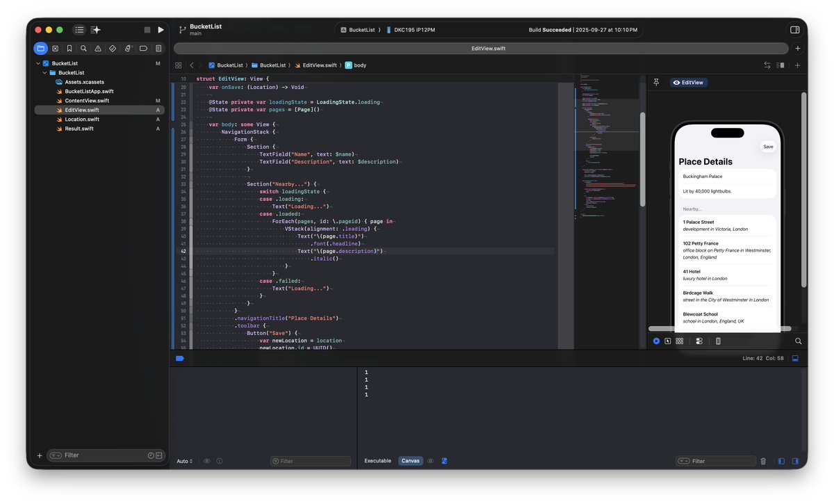
Task: Switch console to Executable tab
Action: click(377, 461)
